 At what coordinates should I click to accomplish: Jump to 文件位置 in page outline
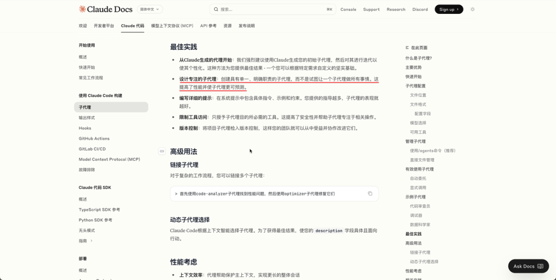pyautogui.click(x=418, y=95)
